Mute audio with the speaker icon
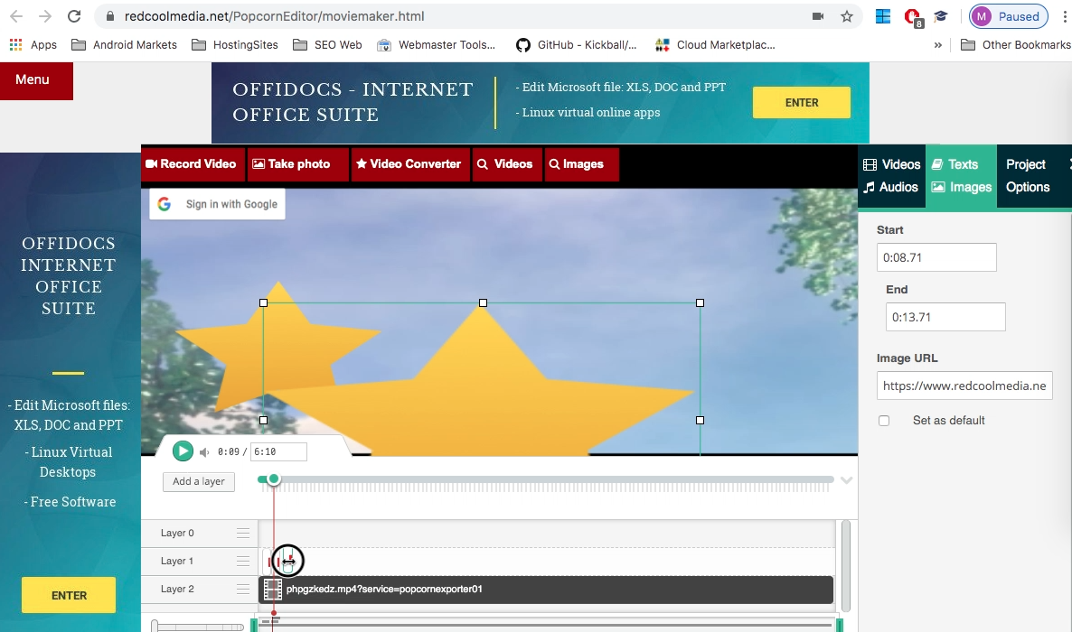1072x632 pixels. click(x=204, y=452)
